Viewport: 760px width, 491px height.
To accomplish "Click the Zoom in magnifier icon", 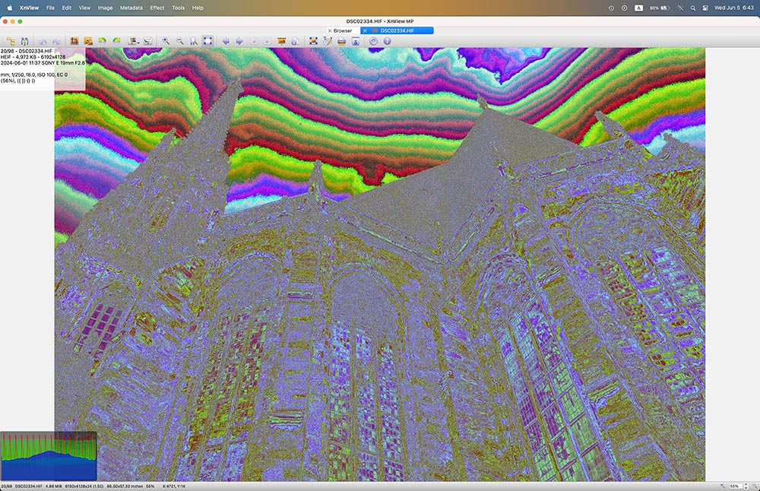I will click(x=166, y=41).
